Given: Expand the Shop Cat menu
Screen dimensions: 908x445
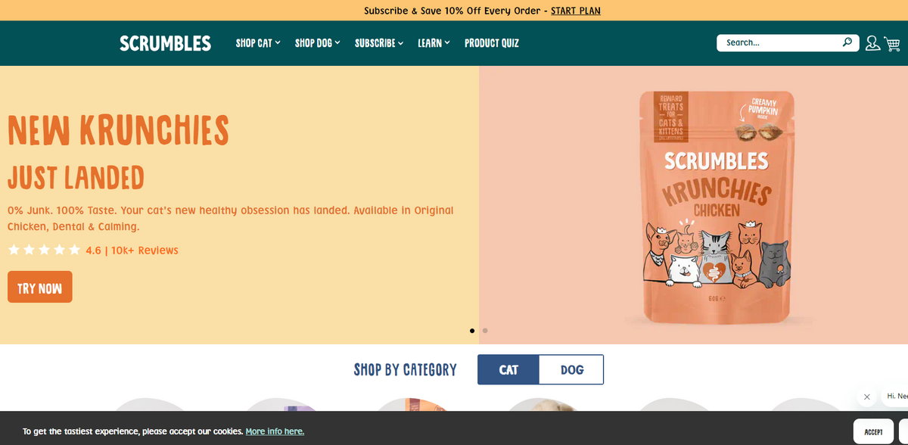Looking at the screenshot, I should point(258,43).
